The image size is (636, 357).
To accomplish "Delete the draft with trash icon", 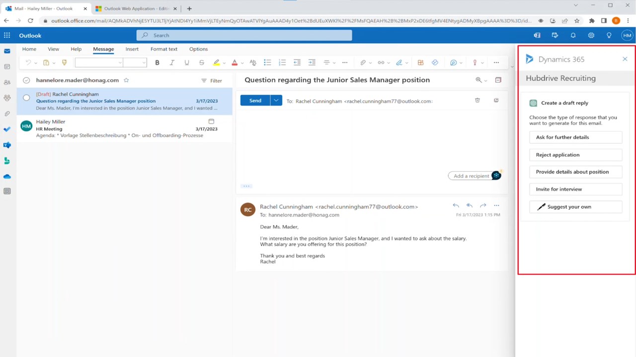I will pyautogui.click(x=477, y=100).
